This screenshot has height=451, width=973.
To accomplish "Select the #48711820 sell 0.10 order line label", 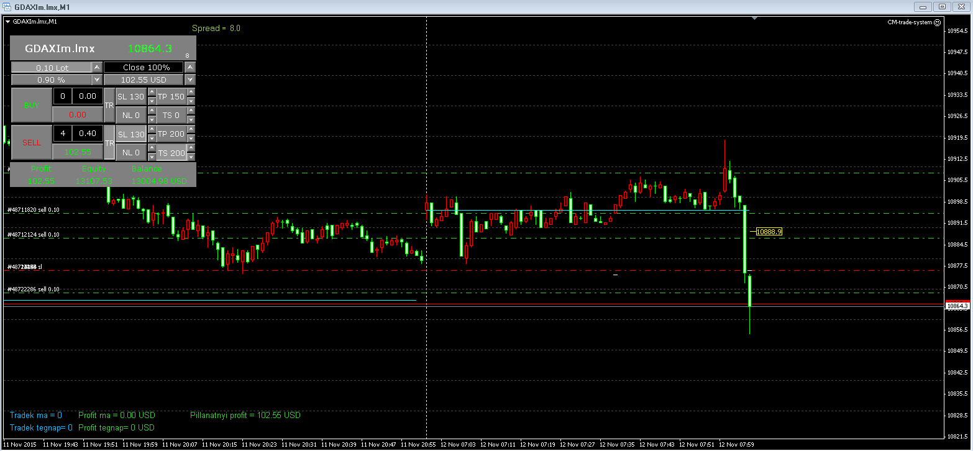I will click(x=33, y=210).
